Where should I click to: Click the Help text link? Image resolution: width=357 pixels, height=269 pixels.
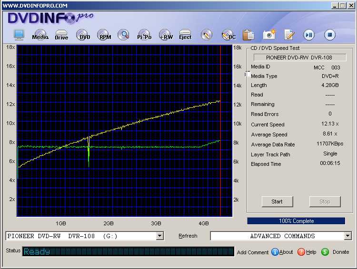pyautogui.click(x=311, y=252)
